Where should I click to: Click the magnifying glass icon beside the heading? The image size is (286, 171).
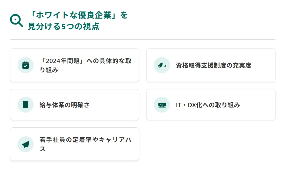(16, 20)
